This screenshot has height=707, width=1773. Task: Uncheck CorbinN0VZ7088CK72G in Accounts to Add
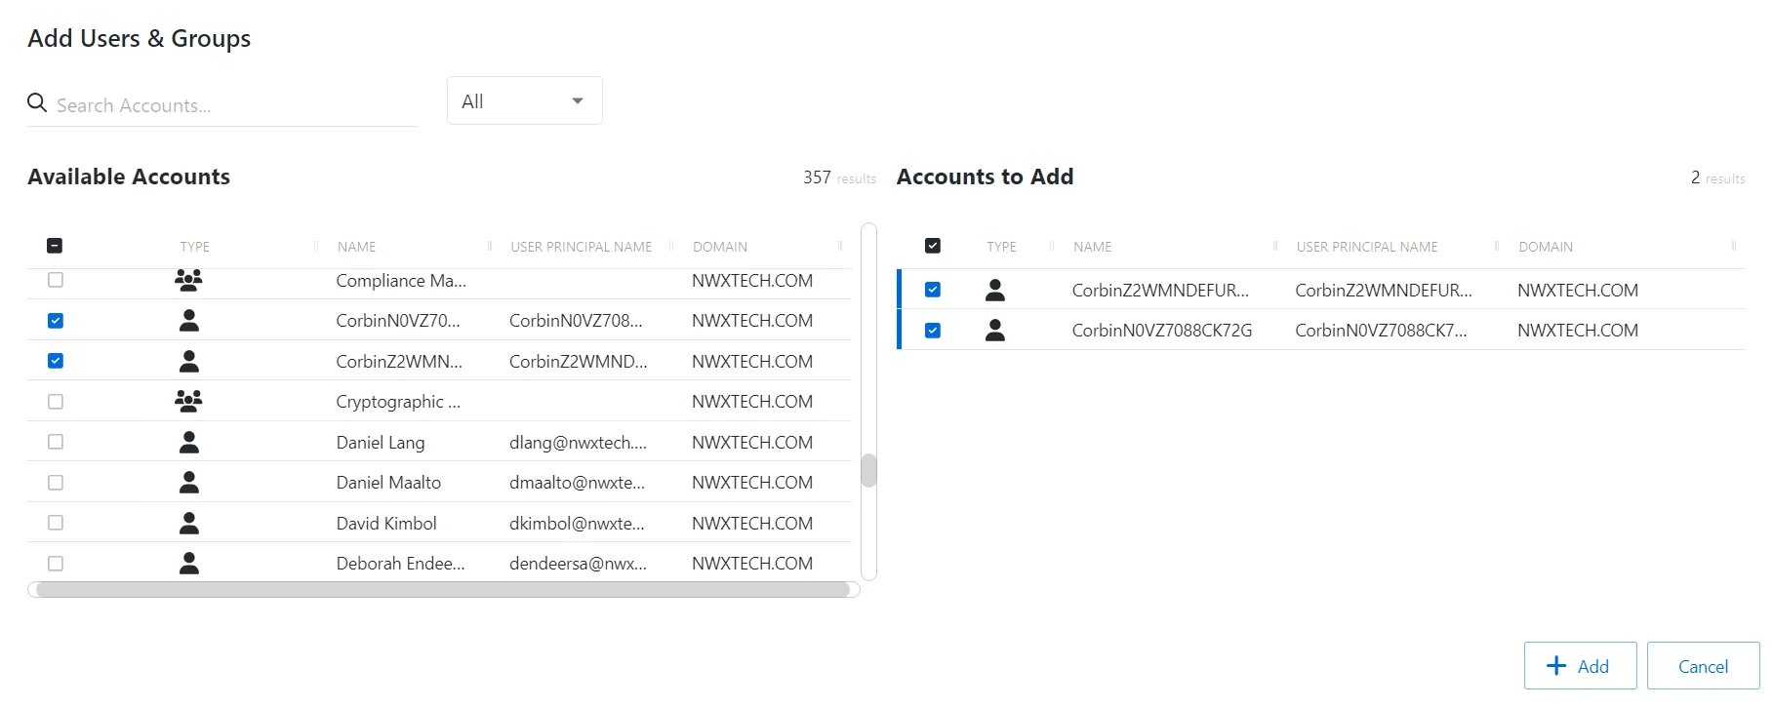tap(933, 330)
